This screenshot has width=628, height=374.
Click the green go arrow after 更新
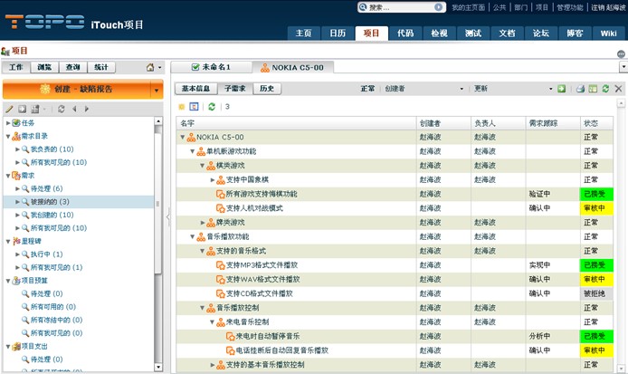coord(562,89)
